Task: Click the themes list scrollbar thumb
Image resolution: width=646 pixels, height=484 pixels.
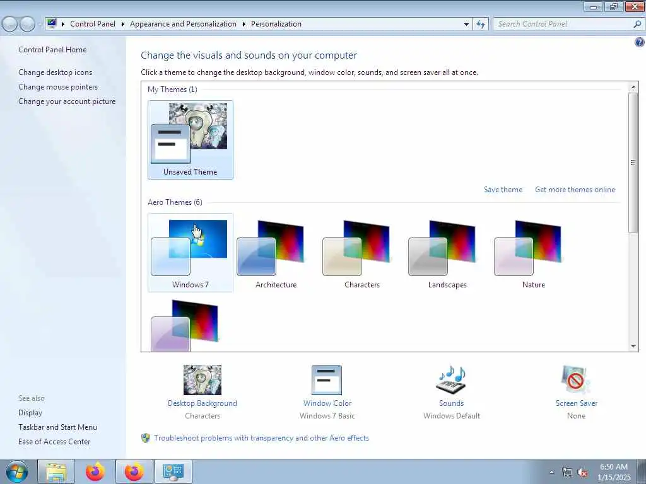Action: (x=633, y=163)
